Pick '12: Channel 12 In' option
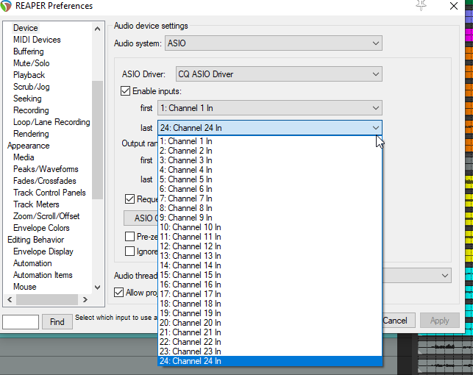 tap(270, 246)
